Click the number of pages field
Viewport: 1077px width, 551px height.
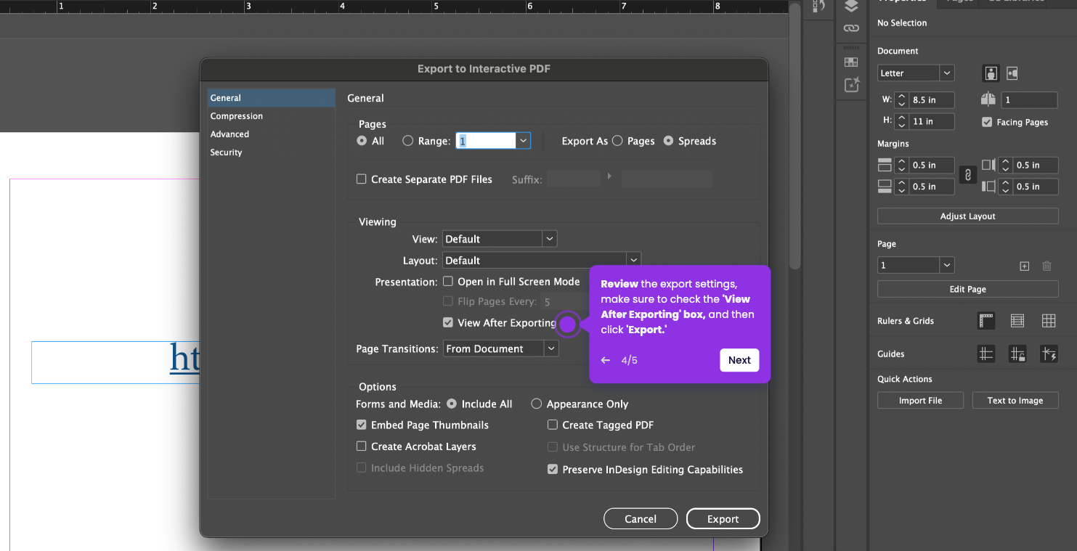[x=1029, y=99]
